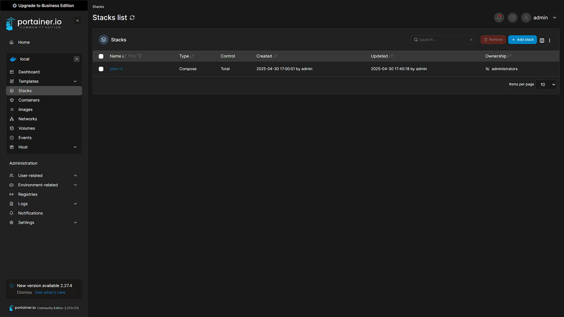Click the Add stack button

tap(523, 40)
